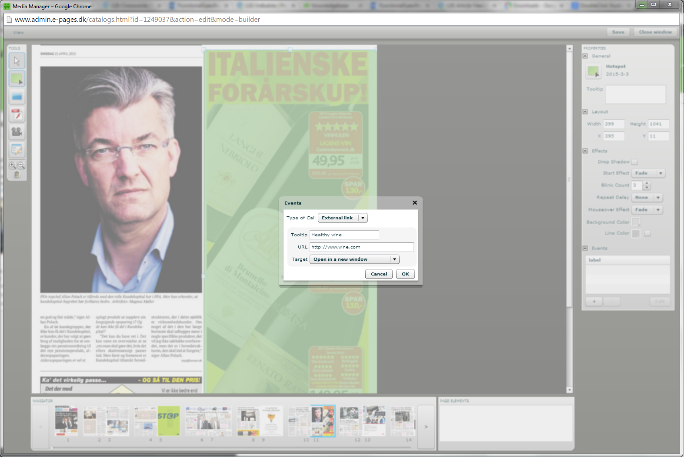This screenshot has height=457, width=684.
Task: Close the Events dialog with the X
Action: [x=415, y=203]
